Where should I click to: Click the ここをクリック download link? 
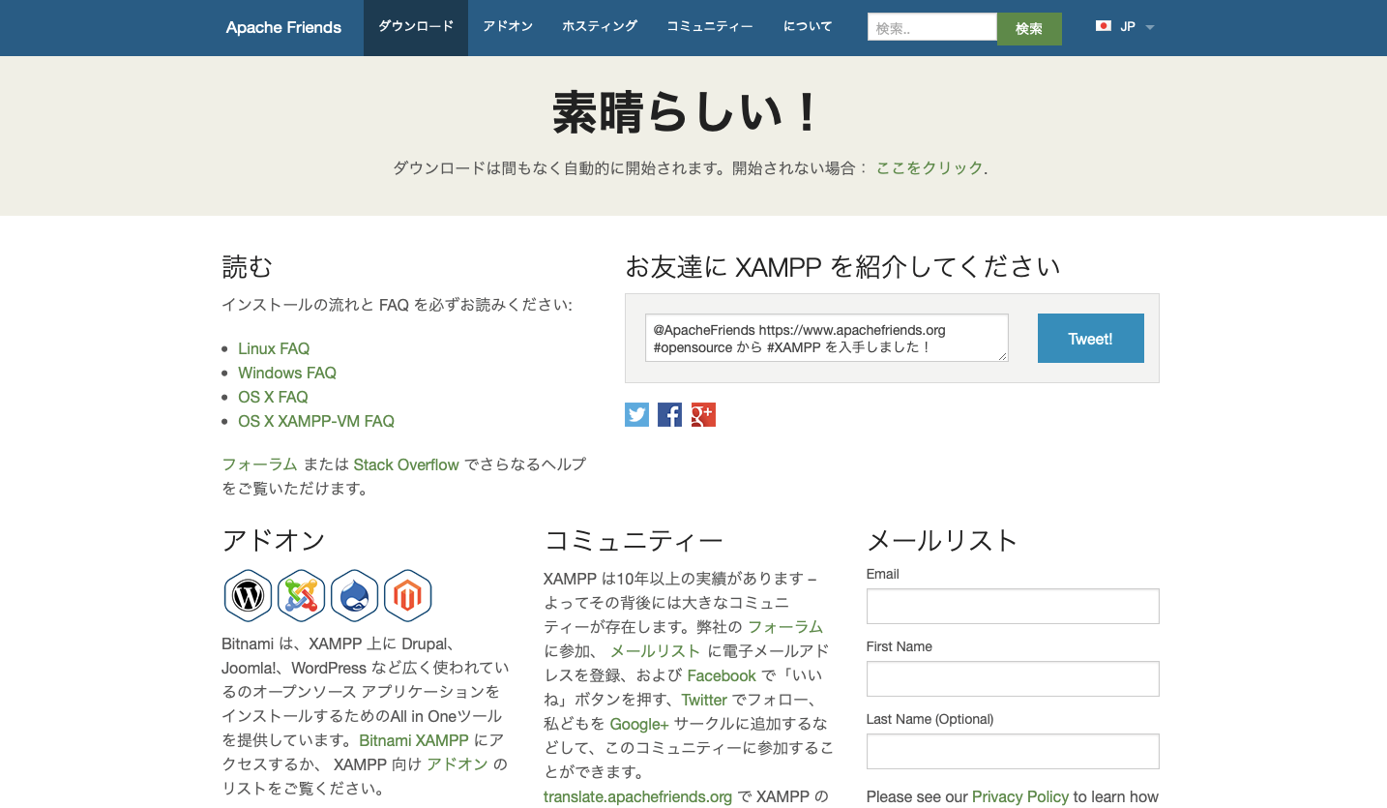929,167
